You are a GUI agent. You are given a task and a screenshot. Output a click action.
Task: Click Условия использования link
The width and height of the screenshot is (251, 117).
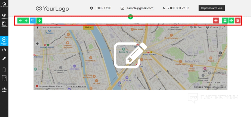click(x=215, y=87)
